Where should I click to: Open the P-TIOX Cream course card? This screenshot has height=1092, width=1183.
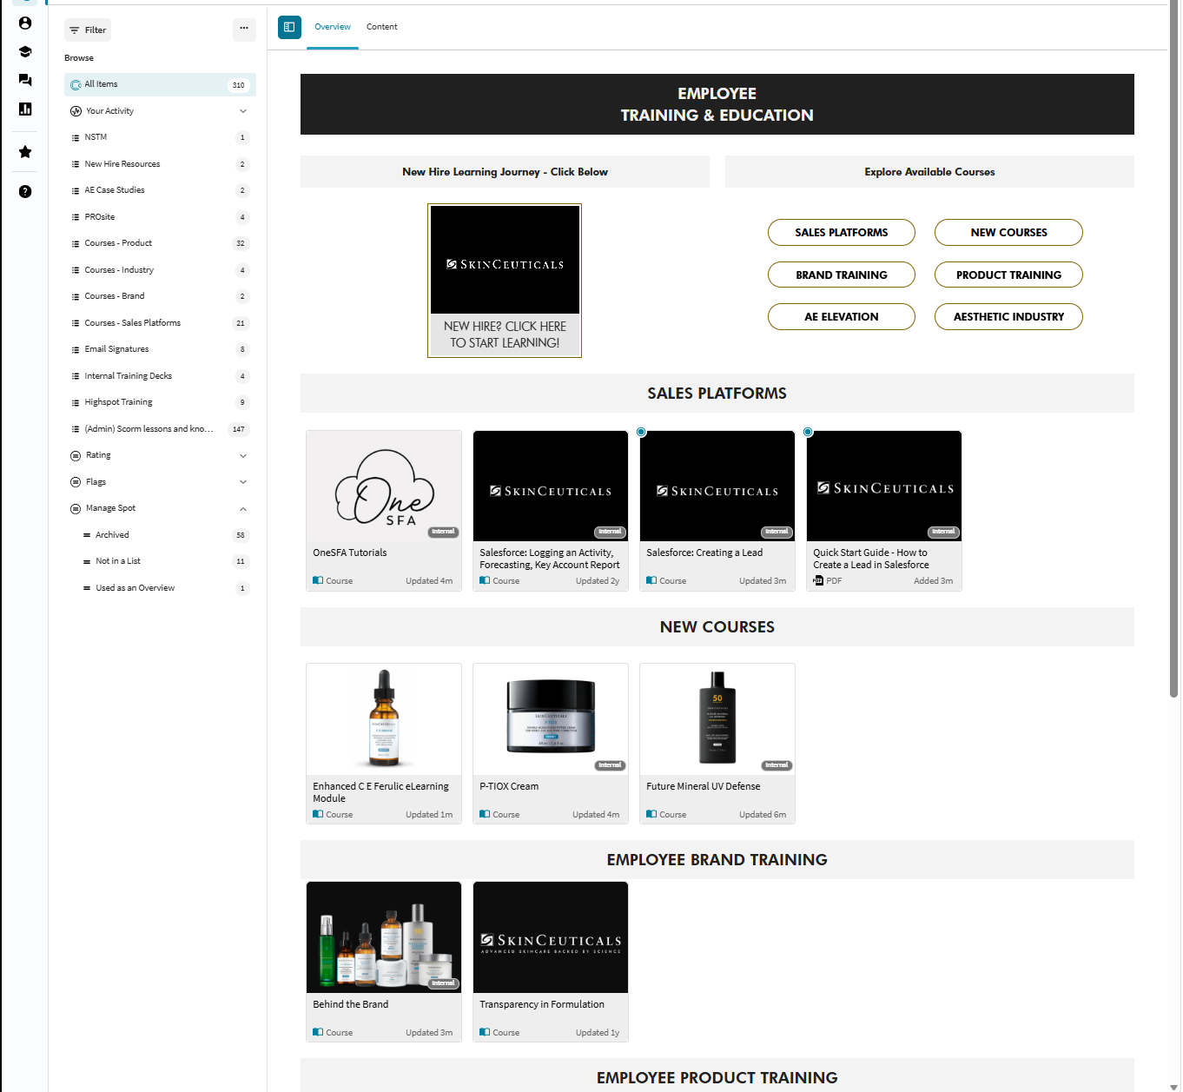[551, 744]
